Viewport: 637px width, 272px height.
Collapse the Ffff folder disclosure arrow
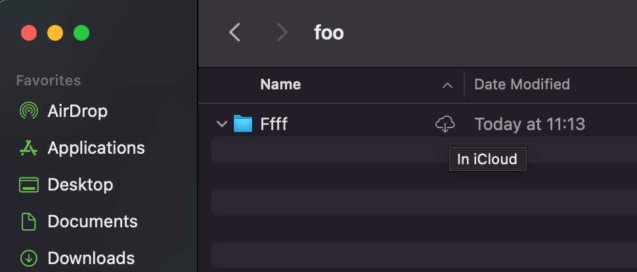222,124
